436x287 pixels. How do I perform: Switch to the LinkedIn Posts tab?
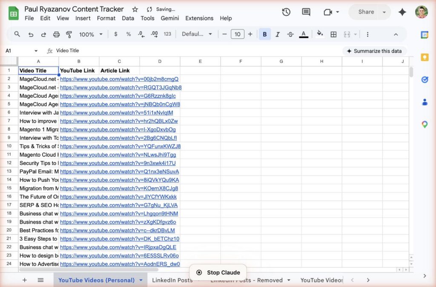172,280
